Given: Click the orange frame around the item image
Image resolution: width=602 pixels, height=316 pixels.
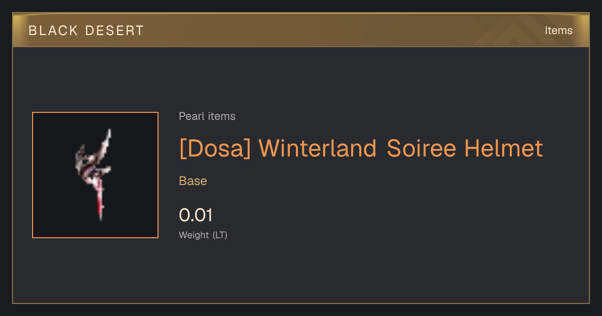Looking at the screenshot, I should [x=95, y=112].
